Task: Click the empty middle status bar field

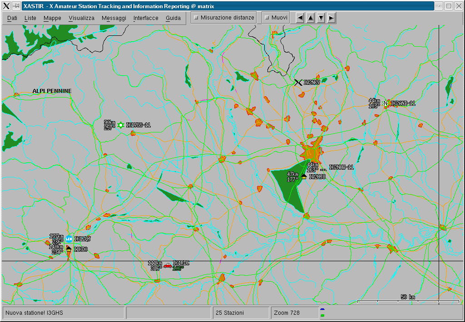Action: click(168, 313)
